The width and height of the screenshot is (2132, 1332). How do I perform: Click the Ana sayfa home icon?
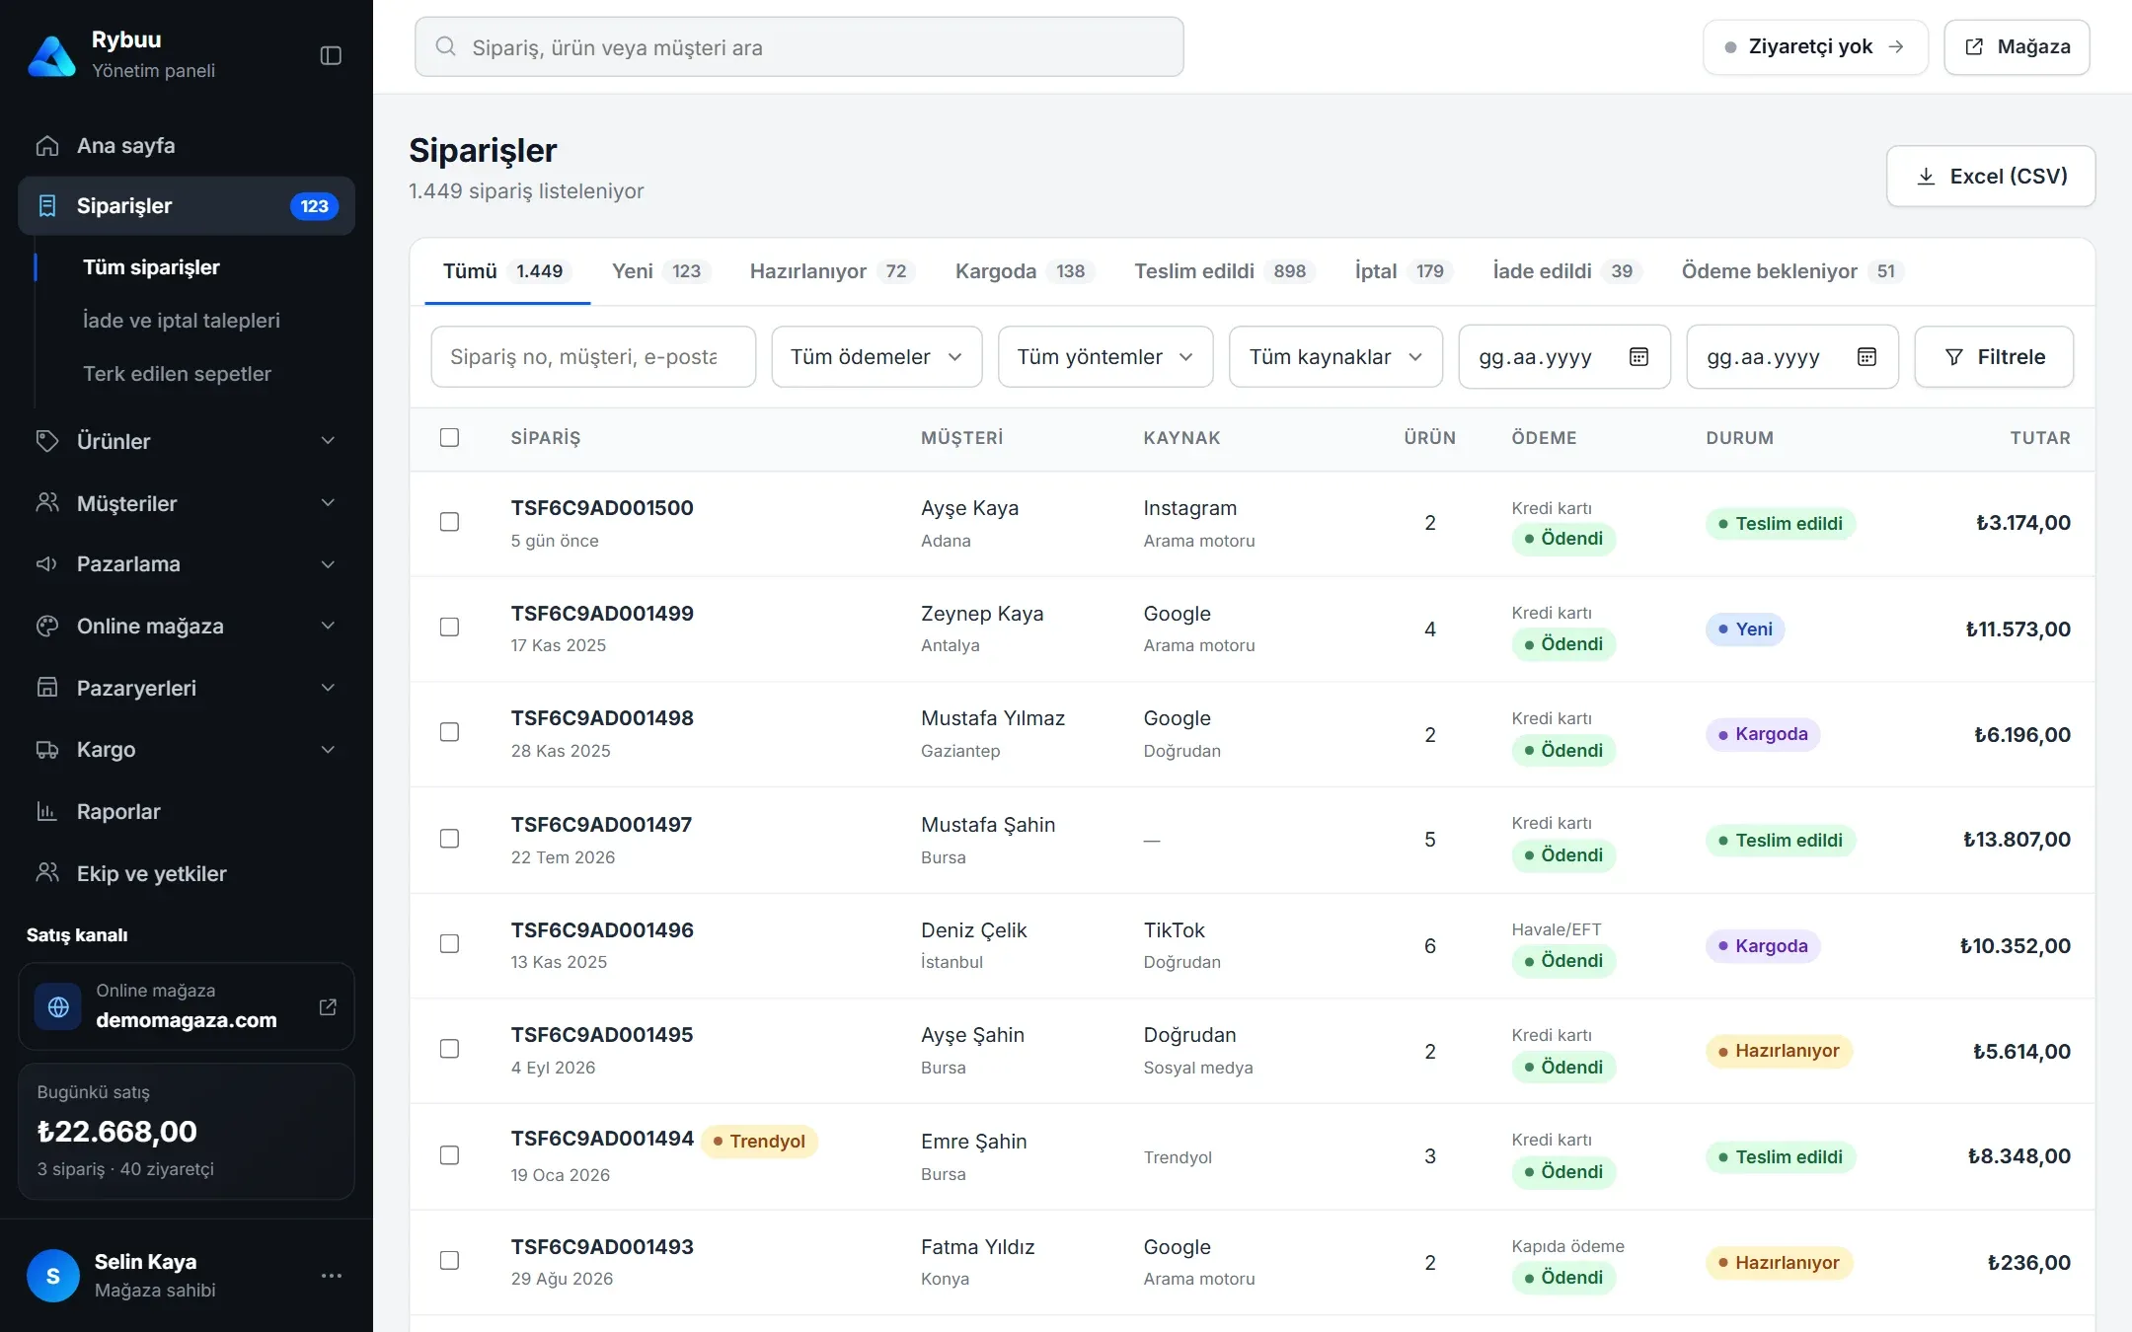click(x=47, y=146)
